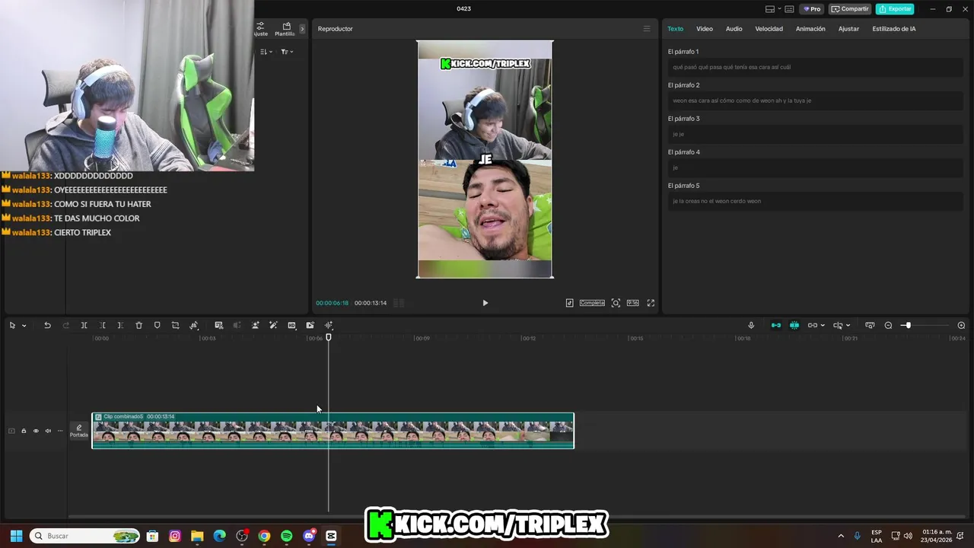Open the linkage options dropdown arrow
Image resolution: width=974 pixels, height=548 pixels.
coord(823,326)
